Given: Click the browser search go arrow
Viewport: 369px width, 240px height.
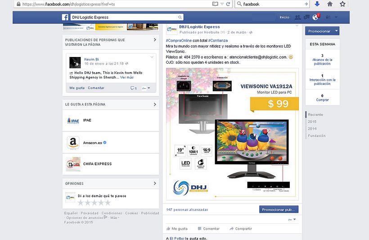Looking at the screenshot, I should [306, 4].
